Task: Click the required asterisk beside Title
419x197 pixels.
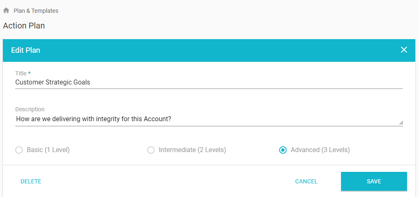Action: coord(29,73)
